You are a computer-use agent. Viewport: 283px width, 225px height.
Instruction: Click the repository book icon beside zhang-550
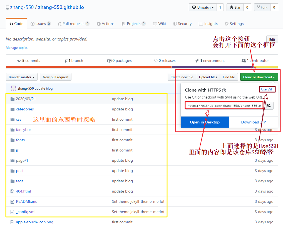[x=8, y=7]
